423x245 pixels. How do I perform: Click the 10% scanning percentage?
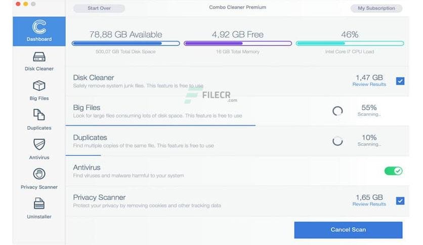369,138
